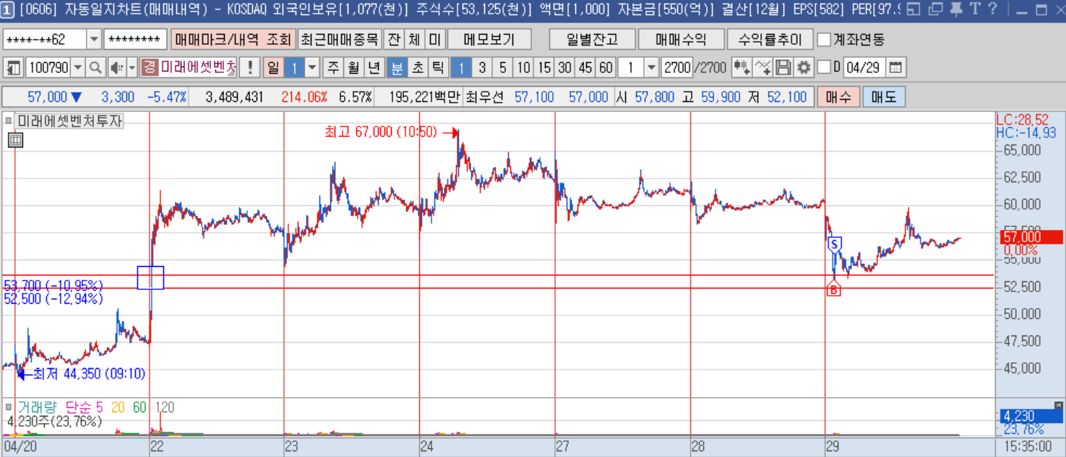This screenshot has width=1066, height=457.
Task: Click the stock code 100790 input field
Action: [48, 68]
